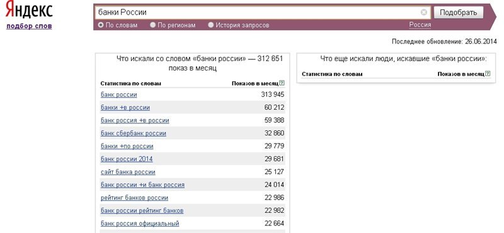Open the 'банк россии' query link

click(x=118, y=94)
